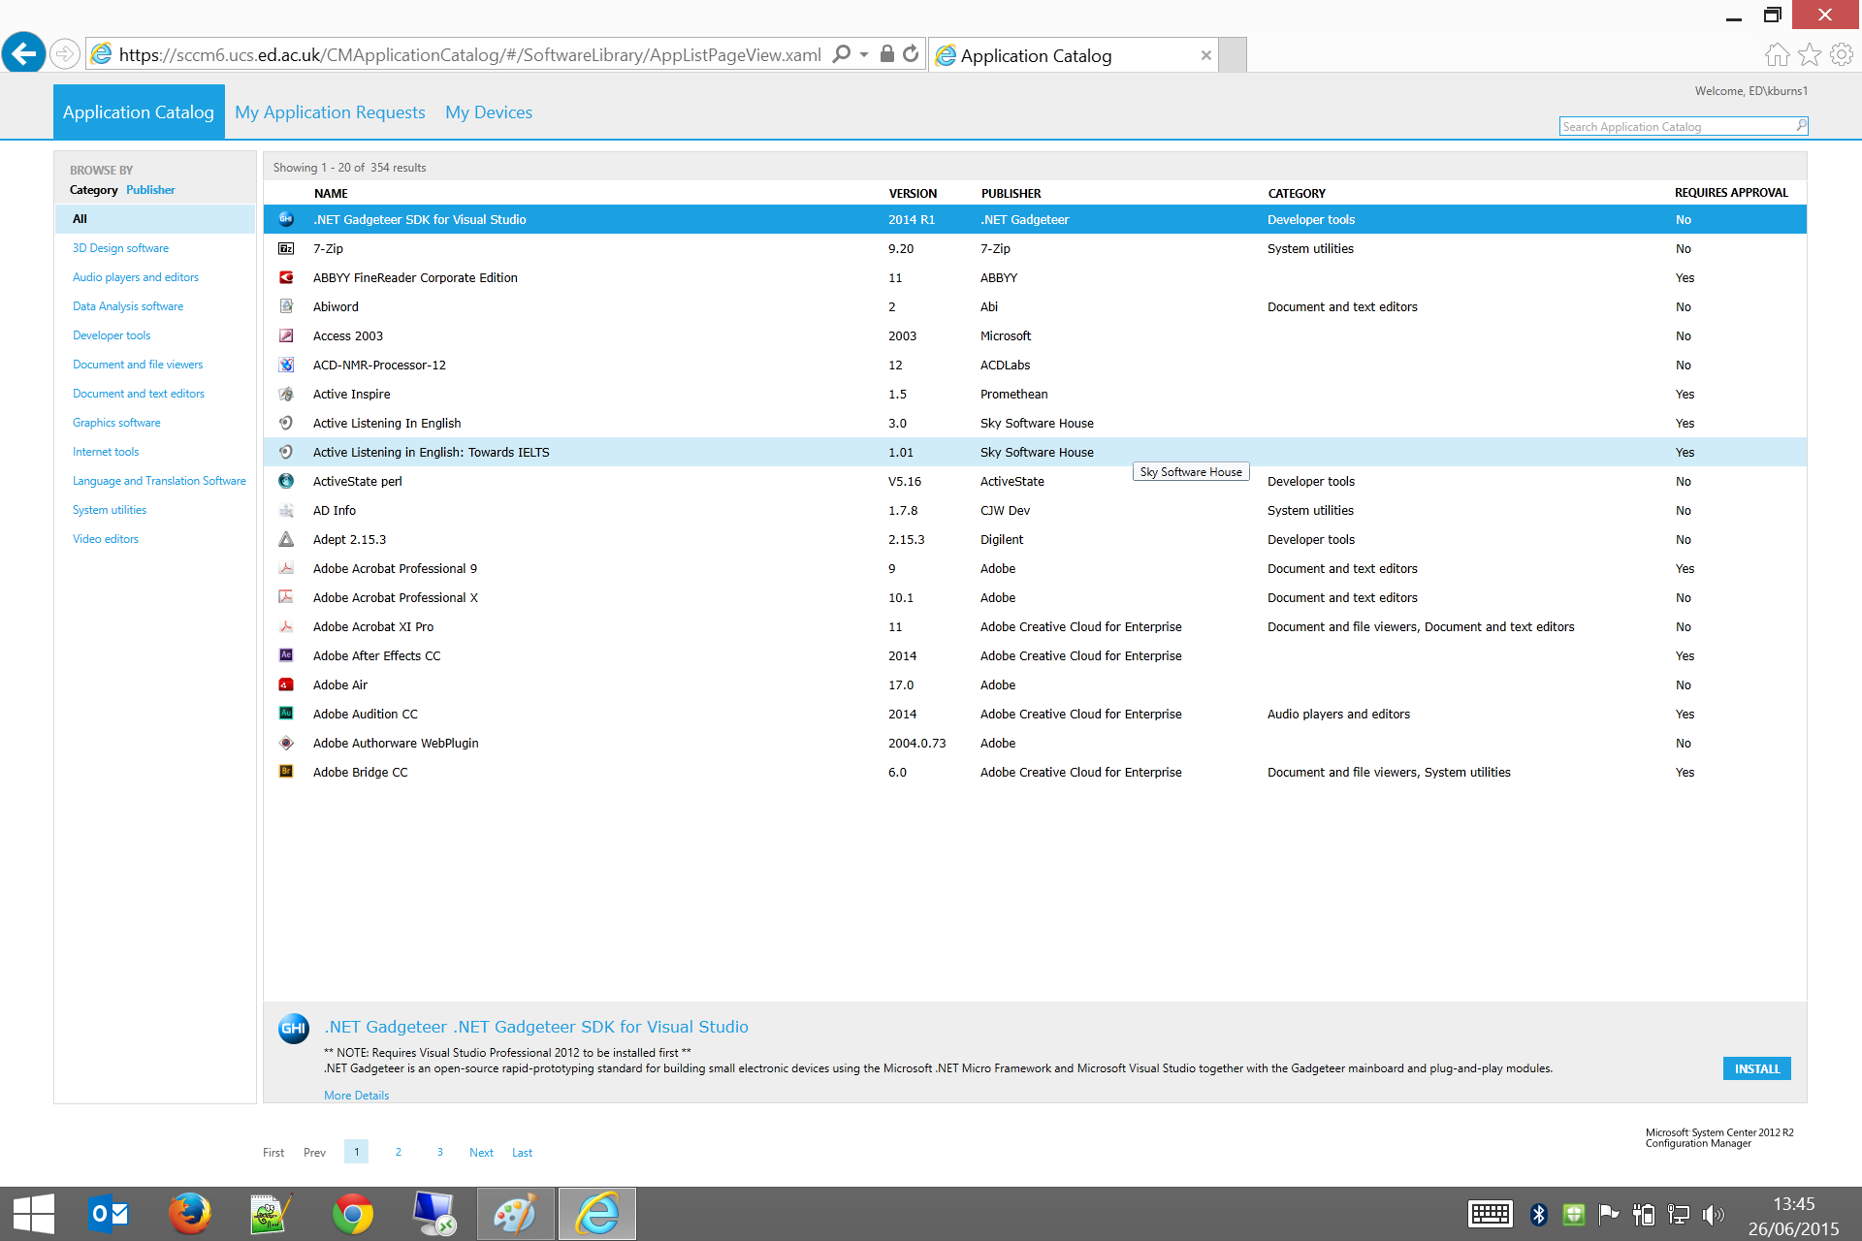
Task: Open the browser Tools gear icon
Action: tap(1841, 55)
